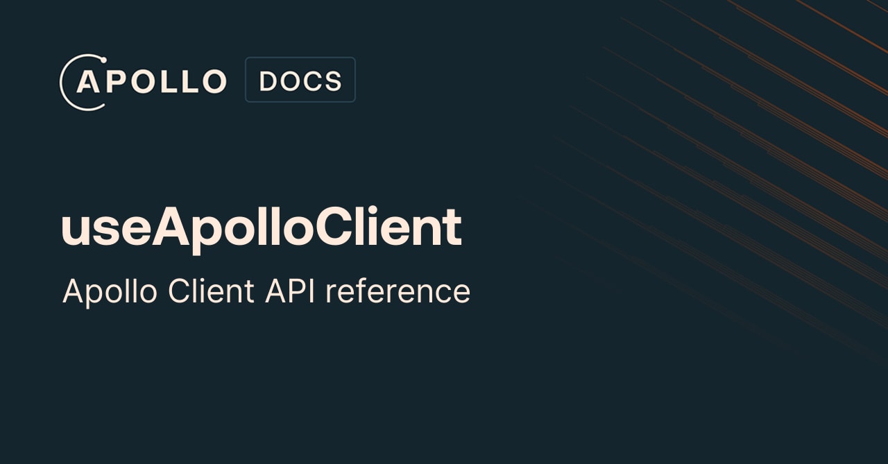Image resolution: width=888 pixels, height=464 pixels.
Task: Open the Apollo menu in the header
Action: point(144,80)
